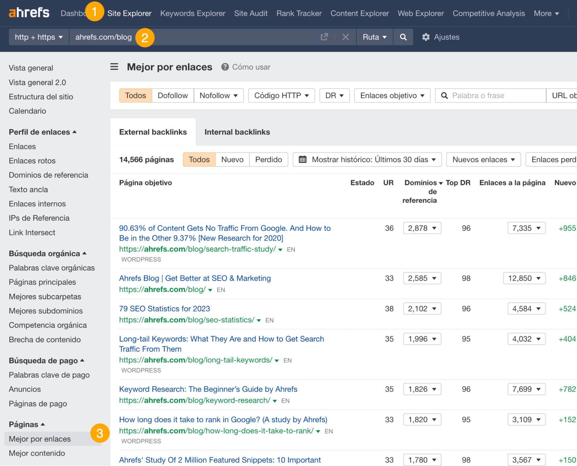The height and width of the screenshot is (466, 577).
Task: Click the search magnifier icon
Action: point(403,37)
